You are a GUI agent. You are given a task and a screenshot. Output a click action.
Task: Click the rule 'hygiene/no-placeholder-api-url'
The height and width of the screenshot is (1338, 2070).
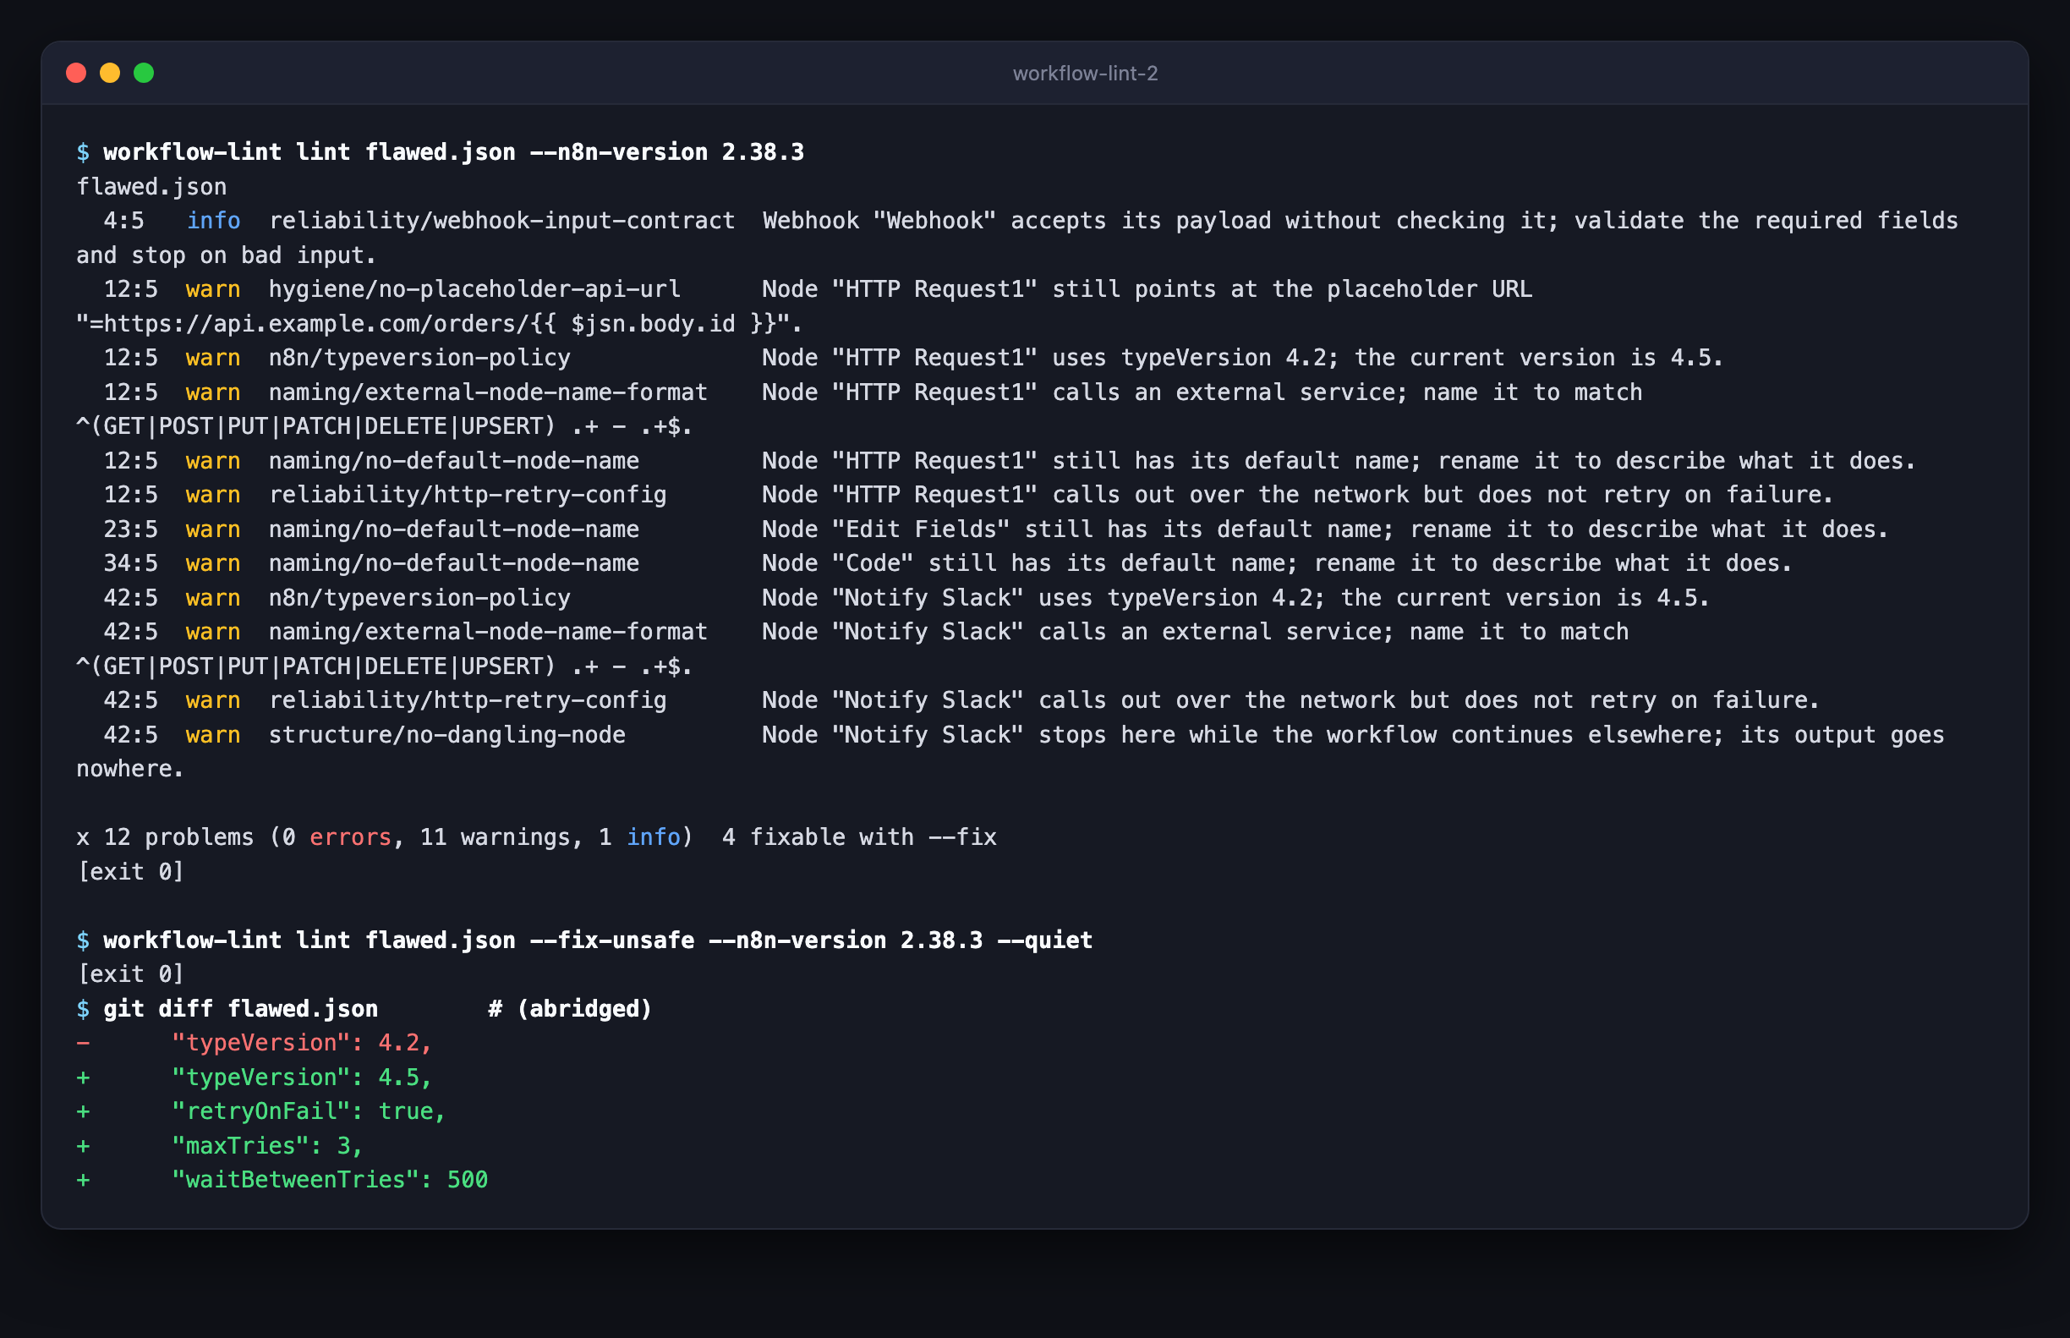coord(474,289)
